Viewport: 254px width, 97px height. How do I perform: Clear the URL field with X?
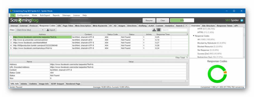coord(140,21)
